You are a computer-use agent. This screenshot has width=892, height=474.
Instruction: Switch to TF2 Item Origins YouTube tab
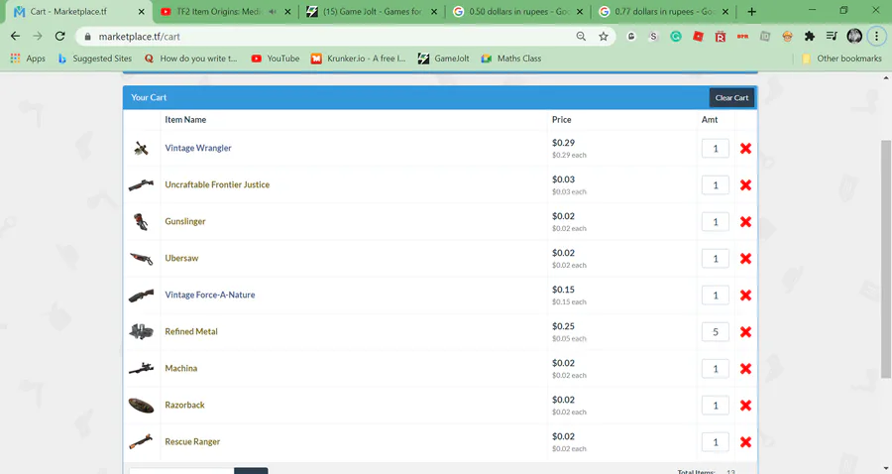pyautogui.click(x=225, y=11)
